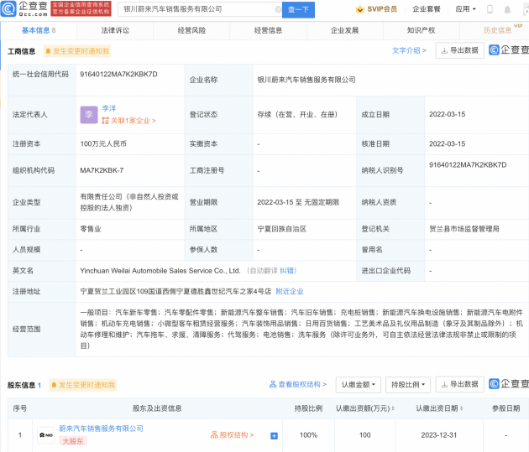This screenshot has width=529, height=452.
Task: Switch to 经营信息 tab
Action: click(268, 31)
